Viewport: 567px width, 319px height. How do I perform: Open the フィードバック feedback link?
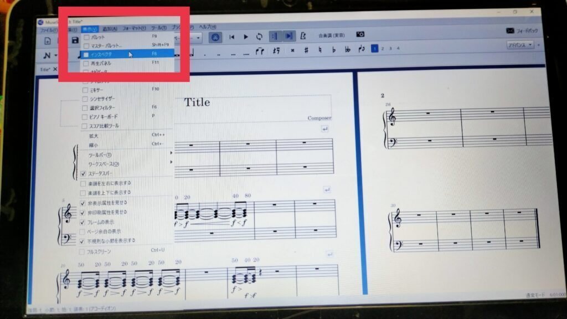point(522,31)
